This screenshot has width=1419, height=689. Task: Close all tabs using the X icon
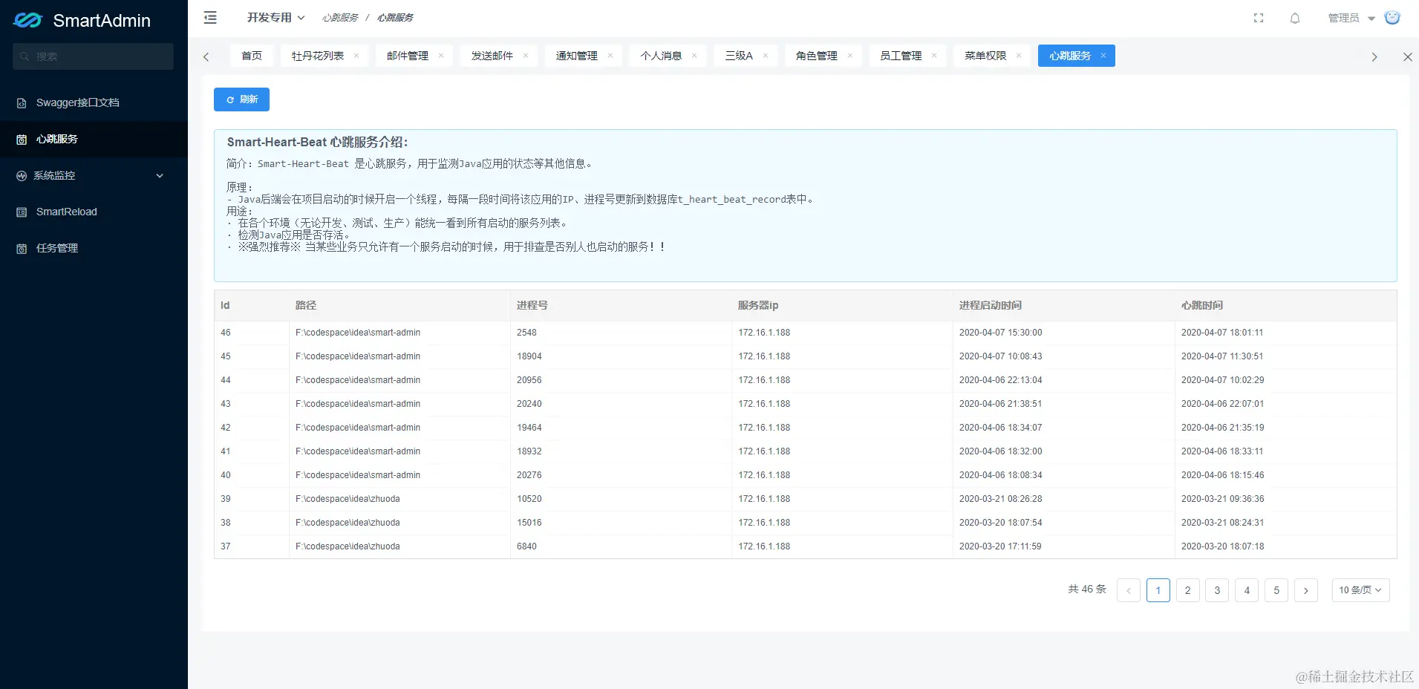[x=1407, y=56]
